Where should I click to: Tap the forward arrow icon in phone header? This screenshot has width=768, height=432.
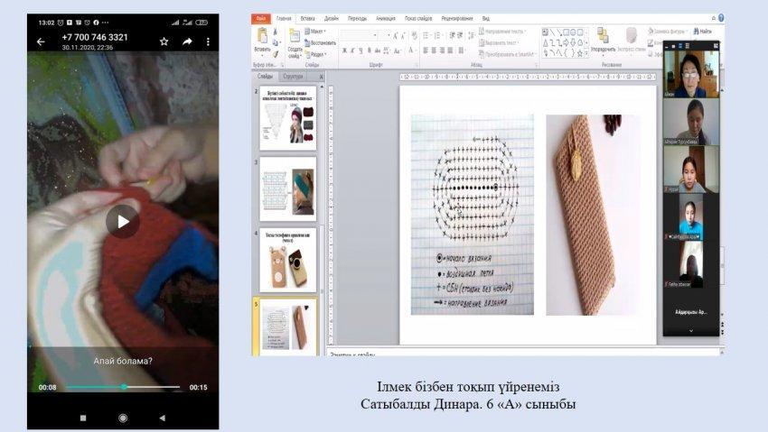[187, 41]
